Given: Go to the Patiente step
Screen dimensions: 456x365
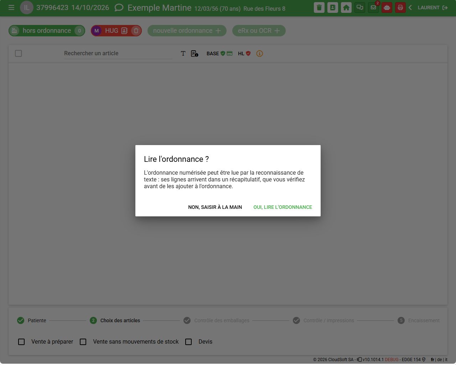Looking at the screenshot, I should click(x=32, y=320).
